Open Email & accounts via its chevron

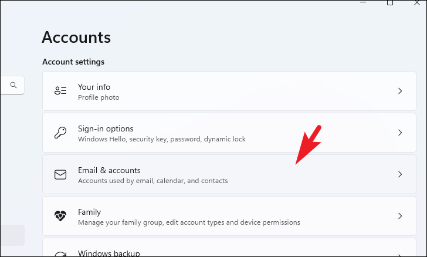400,174
